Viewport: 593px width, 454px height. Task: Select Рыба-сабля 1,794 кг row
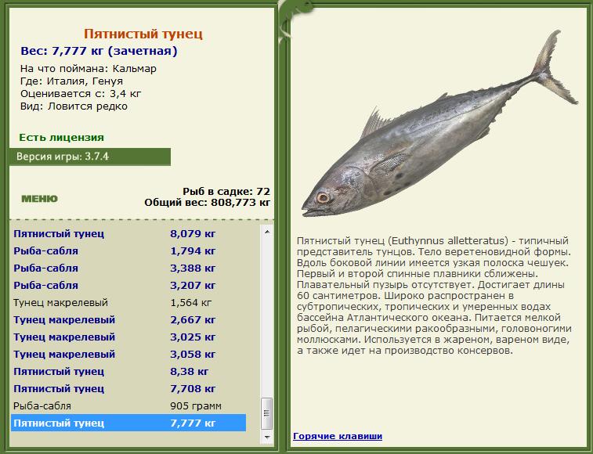[128, 251]
